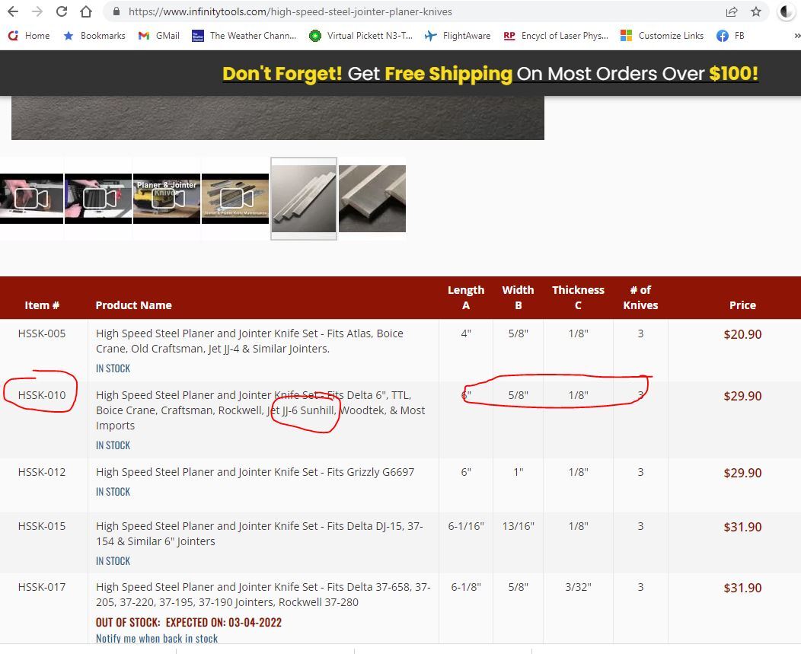Click IN STOCK under HSSK-012
The width and height of the screenshot is (801, 654).
[x=113, y=492]
